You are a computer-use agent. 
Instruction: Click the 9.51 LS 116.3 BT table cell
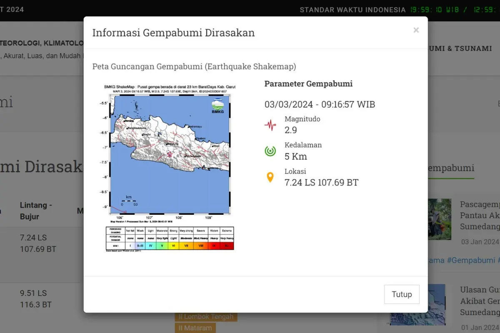[x=36, y=299]
